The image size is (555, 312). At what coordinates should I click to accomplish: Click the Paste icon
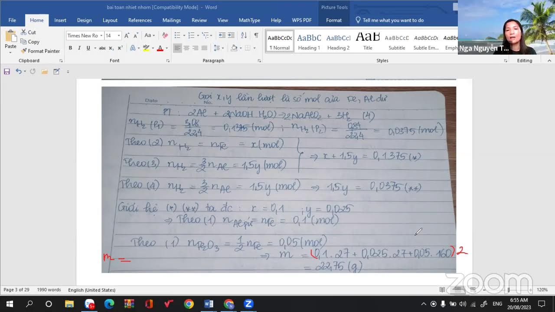[x=10, y=37]
